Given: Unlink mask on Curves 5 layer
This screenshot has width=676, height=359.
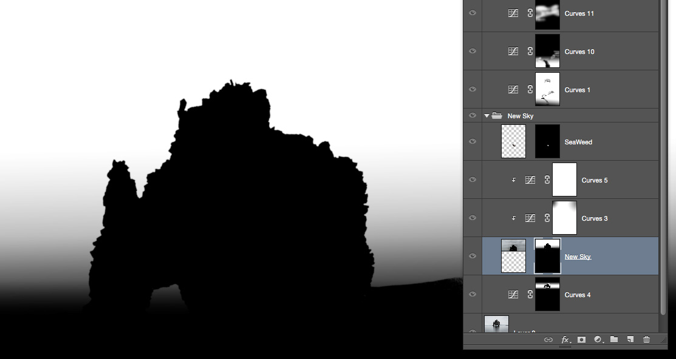Looking at the screenshot, I should [547, 180].
